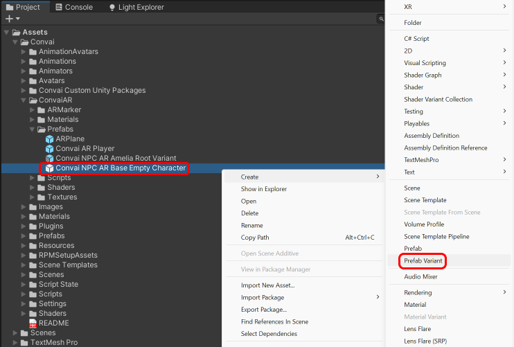Collapse the Assets root folder
This screenshot has height=347, width=514.
[7, 33]
